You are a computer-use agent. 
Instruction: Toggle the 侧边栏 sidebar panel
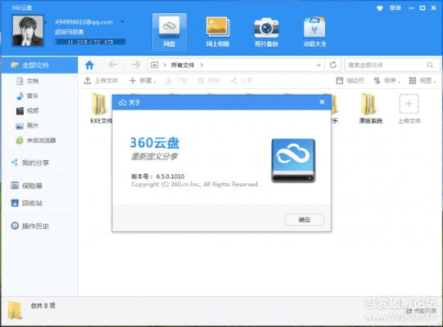[x=350, y=81]
